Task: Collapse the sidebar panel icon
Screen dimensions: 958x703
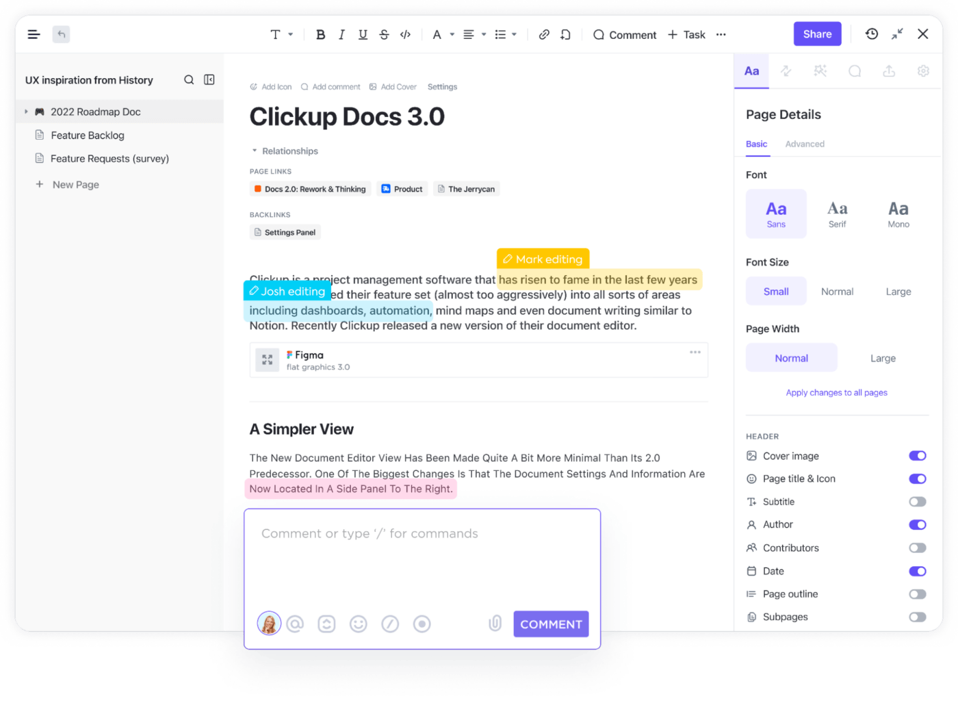Action: pos(209,80)
